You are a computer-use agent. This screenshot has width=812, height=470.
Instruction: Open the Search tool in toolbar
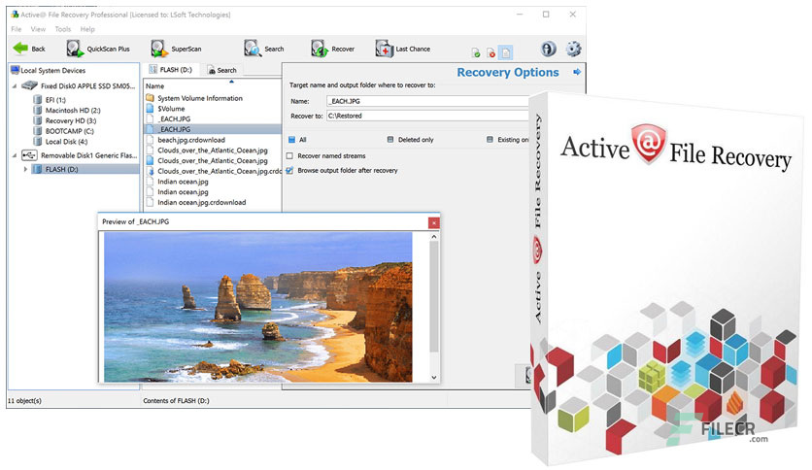264,49
